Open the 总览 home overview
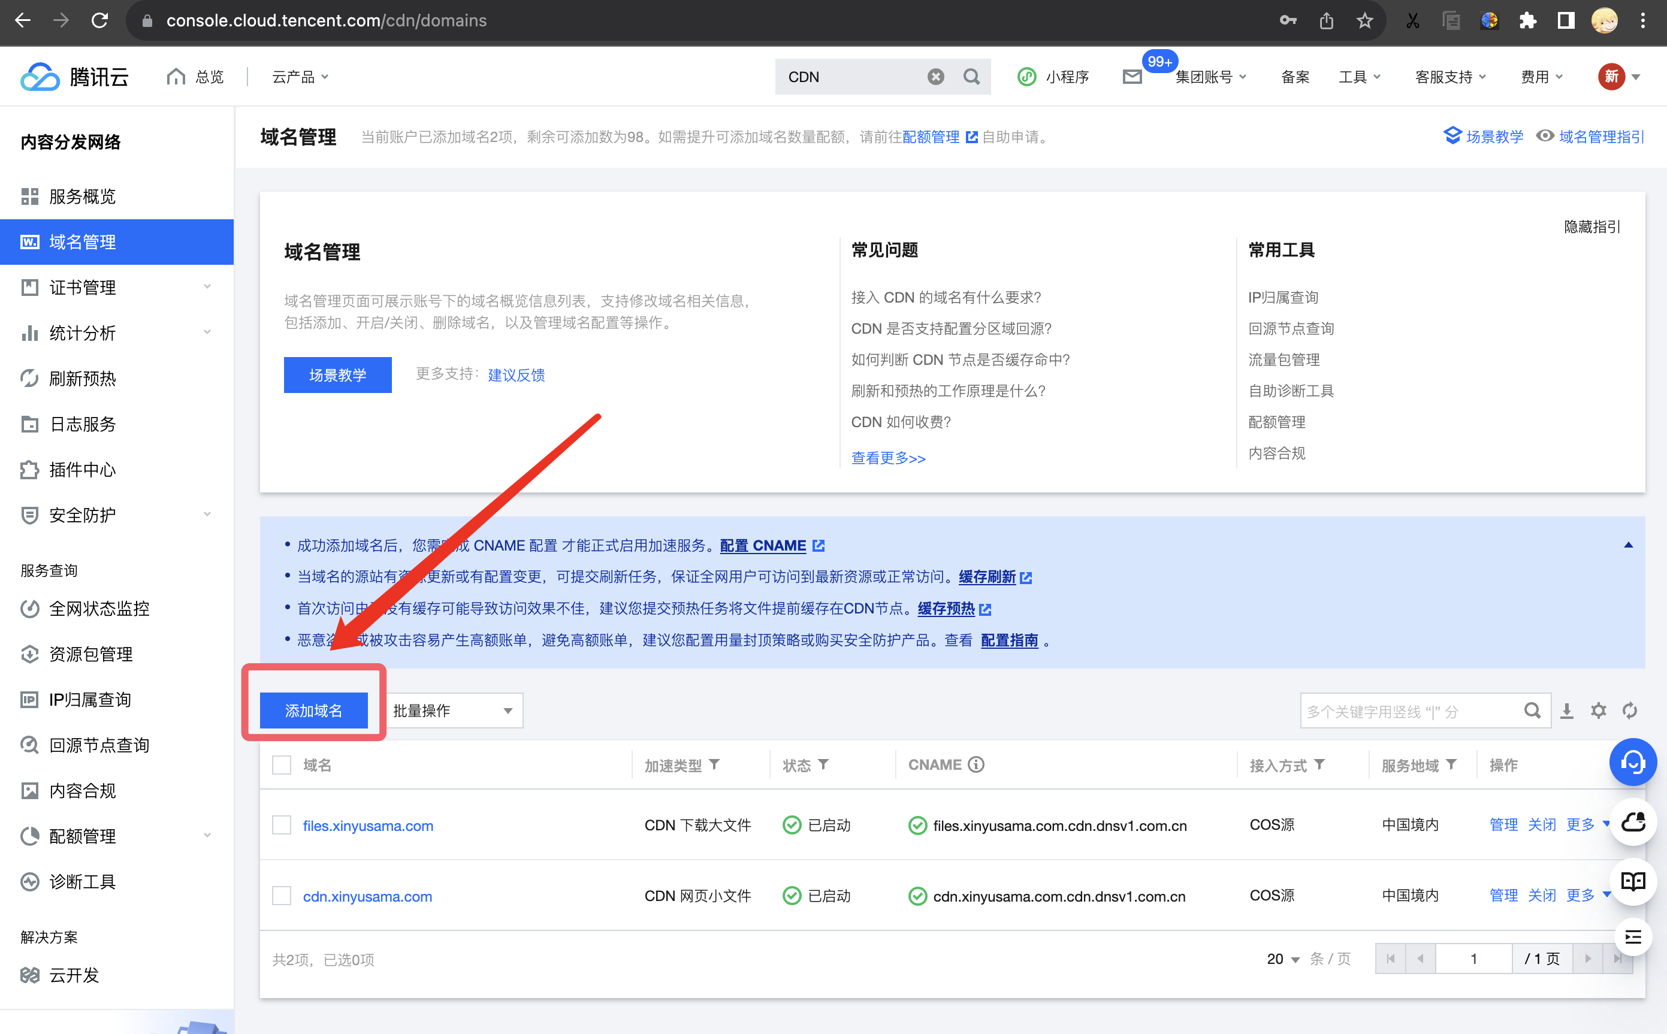Image resolution: width=1667 pixels, height=1034 pixels. 195,77
